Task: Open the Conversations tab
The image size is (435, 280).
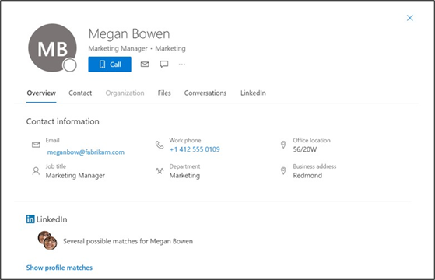Action: pos(205,93)
